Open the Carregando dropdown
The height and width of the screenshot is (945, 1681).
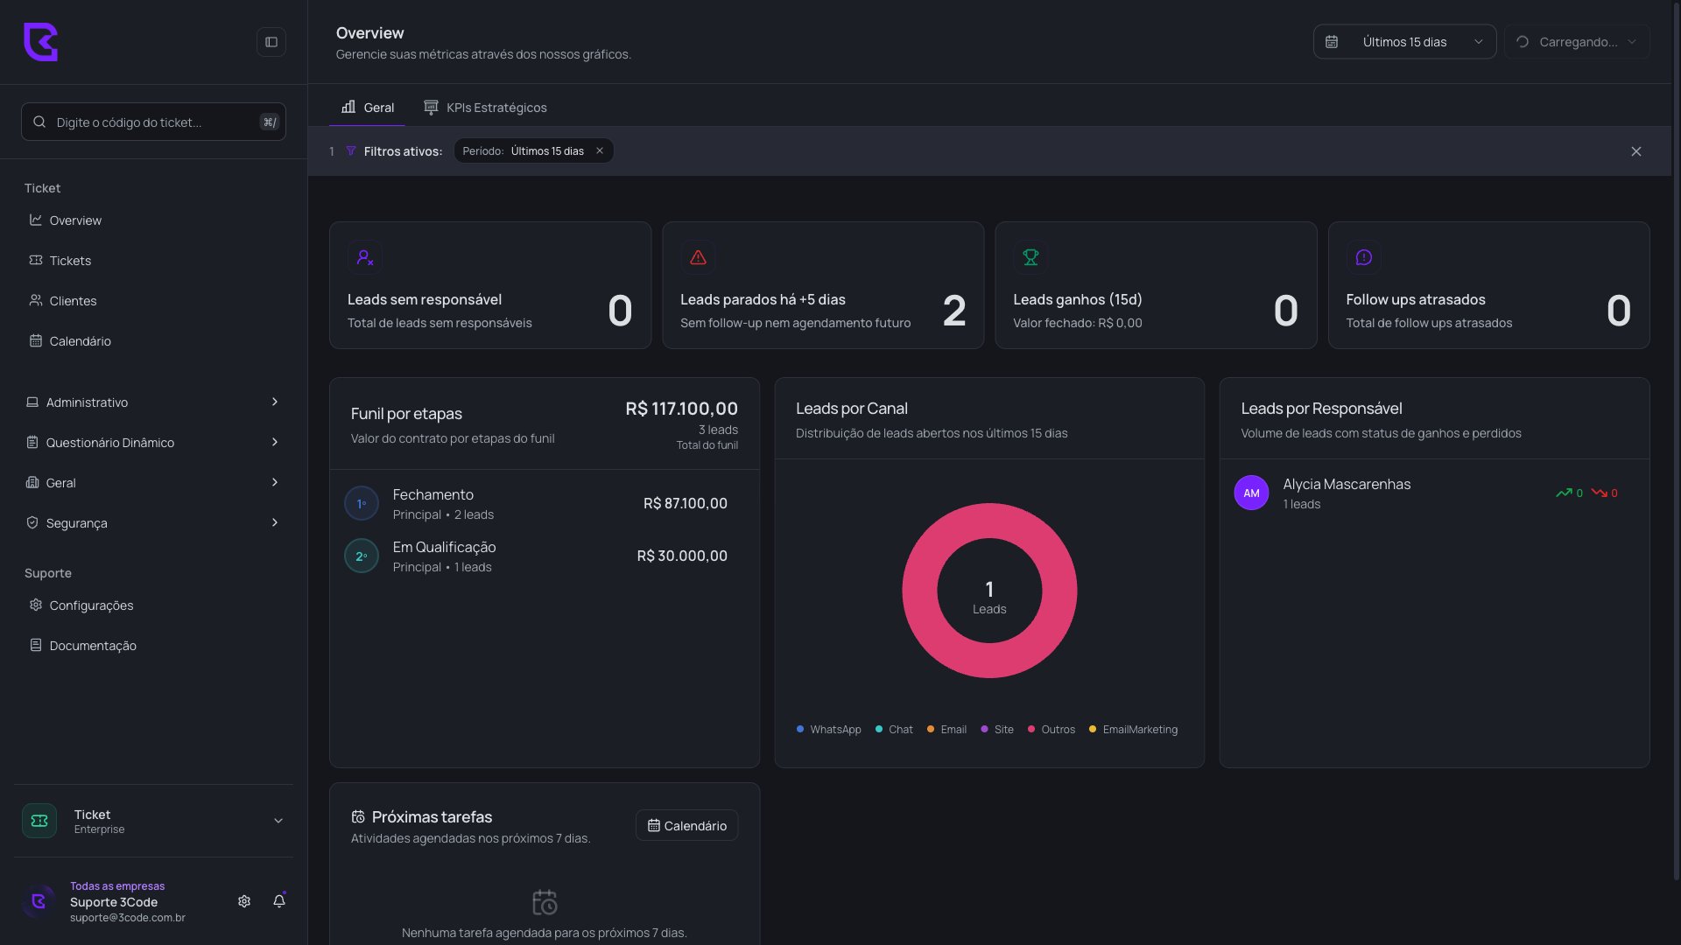pos(1577,42)
